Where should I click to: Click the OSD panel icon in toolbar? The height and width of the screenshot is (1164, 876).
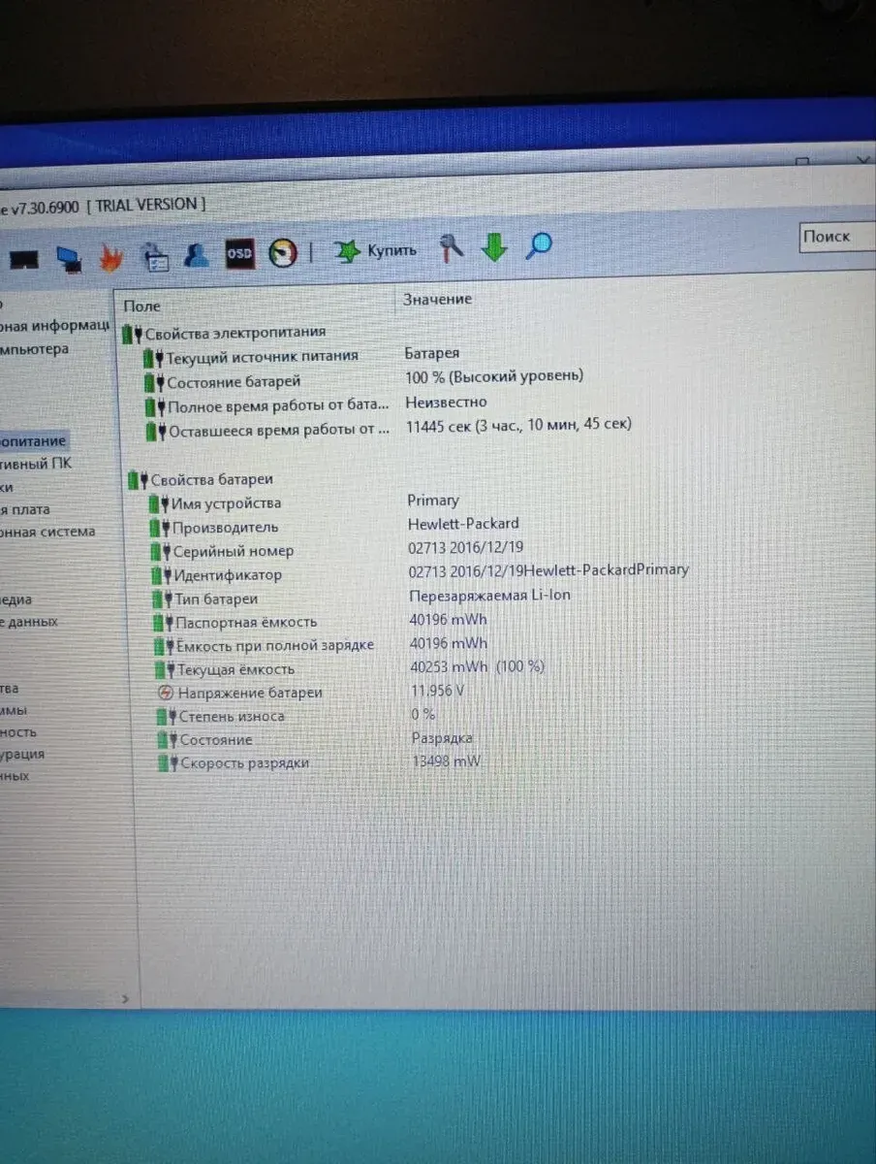click(239, 253)
